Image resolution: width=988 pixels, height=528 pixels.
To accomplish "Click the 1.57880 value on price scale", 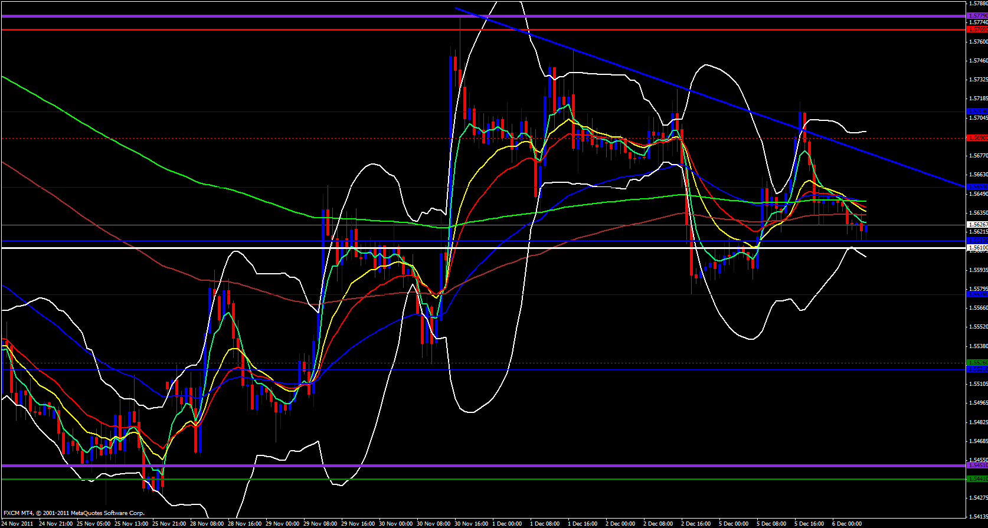I will click(x=977, y=3).
